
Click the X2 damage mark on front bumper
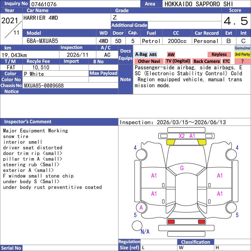tap(182, 136)
